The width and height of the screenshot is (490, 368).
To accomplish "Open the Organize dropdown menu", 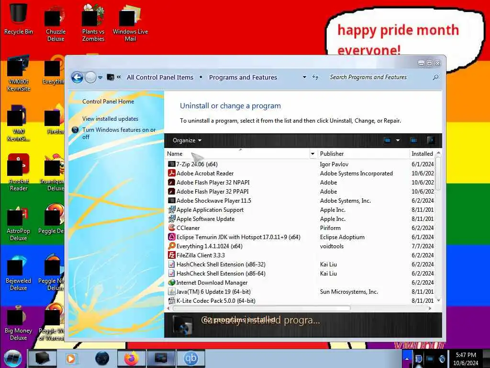I will [x=187, y=140].
